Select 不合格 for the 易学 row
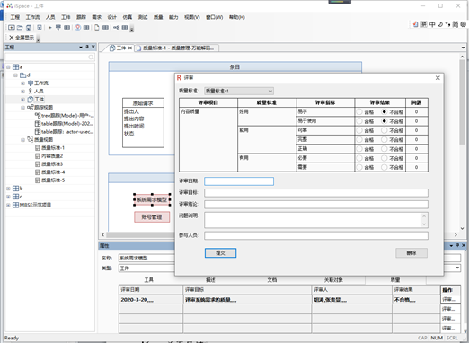469x343 pixels. pyautogui.click(x=385, y=112)
